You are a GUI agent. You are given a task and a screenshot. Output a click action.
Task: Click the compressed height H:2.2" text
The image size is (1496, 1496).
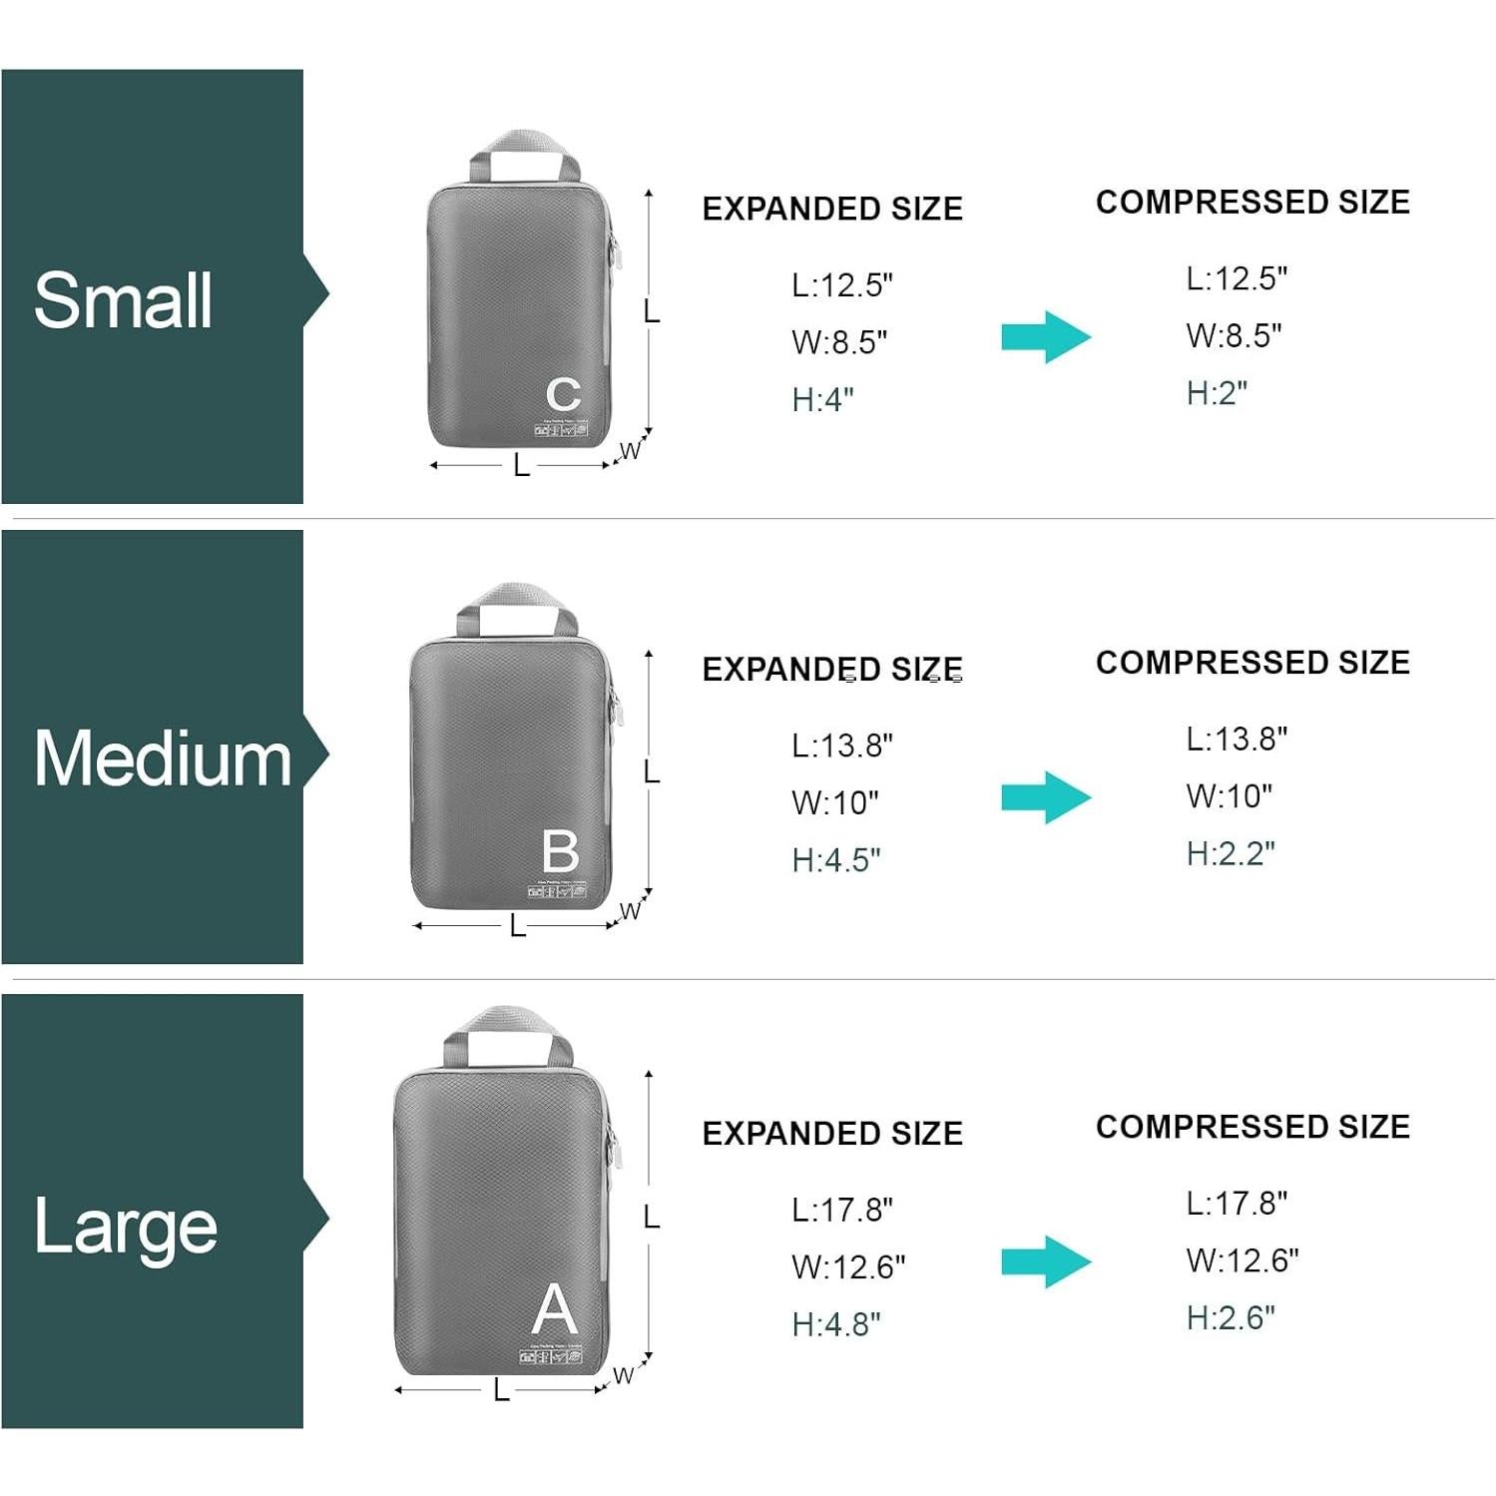1231,853
